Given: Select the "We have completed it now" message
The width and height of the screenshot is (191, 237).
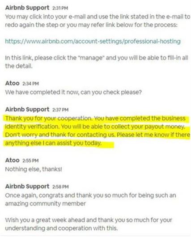Looking at the screenshot, I should point(73,92).
